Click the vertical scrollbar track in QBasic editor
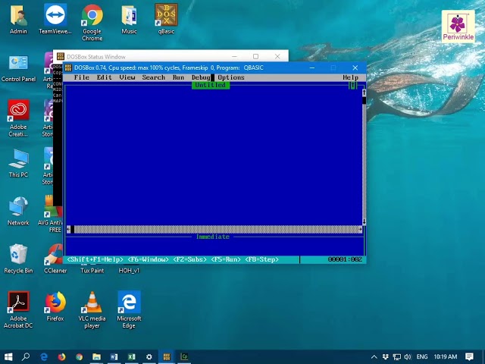Screen dimensions: 485x364 pyautogui.click(x=364, y=161)
